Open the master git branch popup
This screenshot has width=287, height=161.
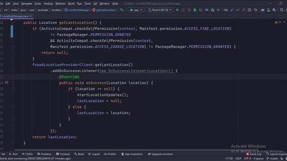[x=272, y=159]
